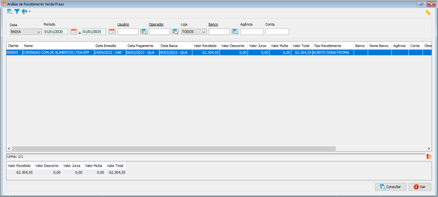This screenshot has height=197, width=438.
Task: Click the yellow key icon at top right
Action: tap(427, 12)
